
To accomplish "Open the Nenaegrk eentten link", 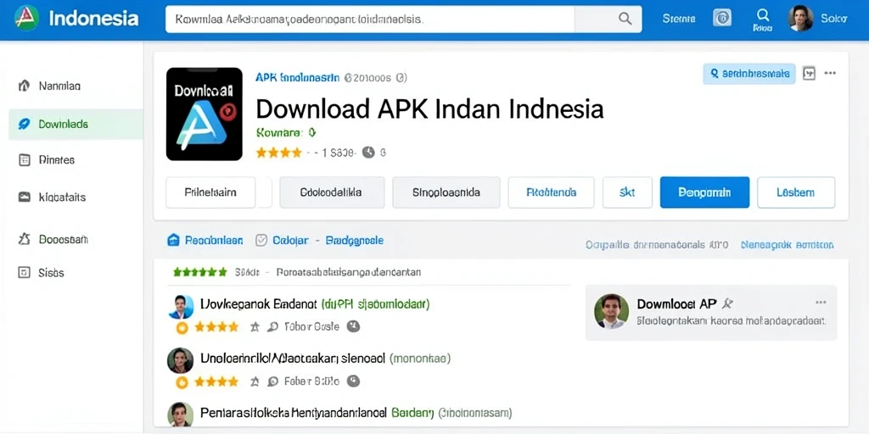I will pos(787,245).
